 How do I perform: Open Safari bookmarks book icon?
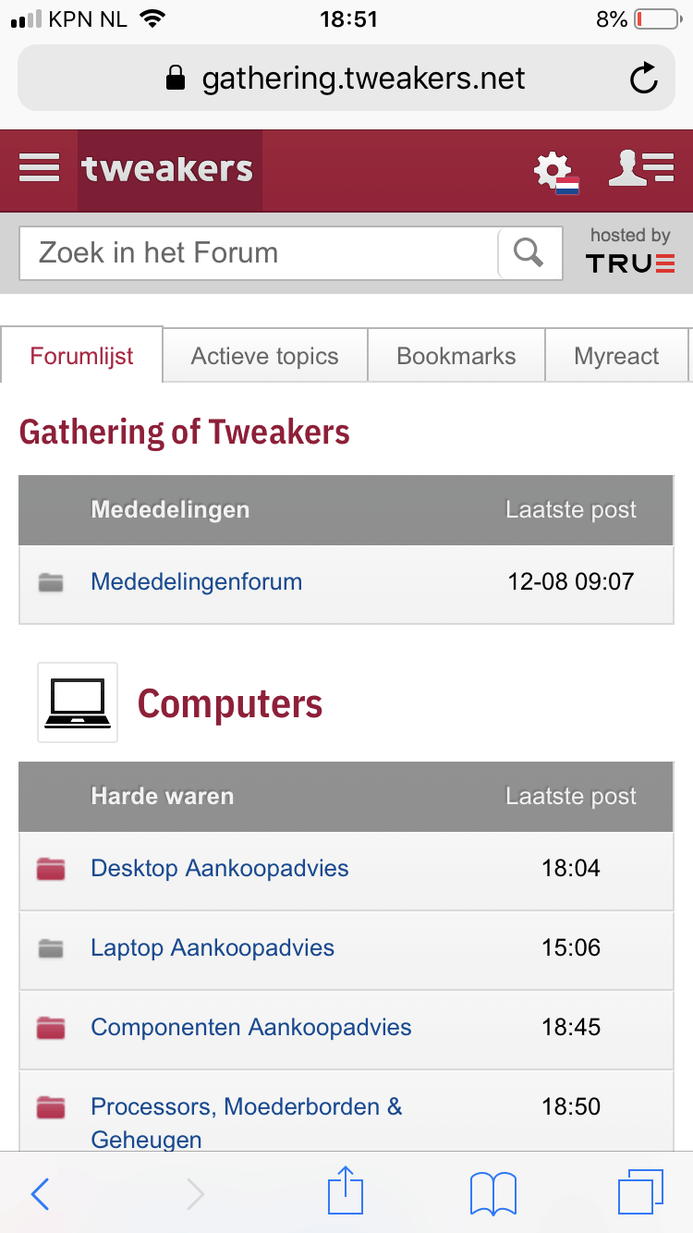point(492,1193)
